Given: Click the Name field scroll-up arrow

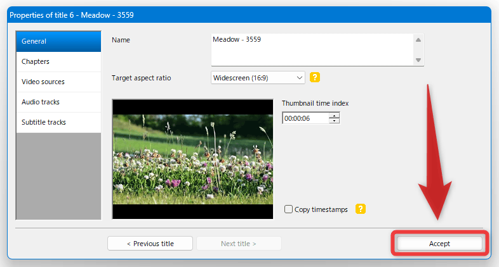Looking at the screenshot, I should point(418,40).
